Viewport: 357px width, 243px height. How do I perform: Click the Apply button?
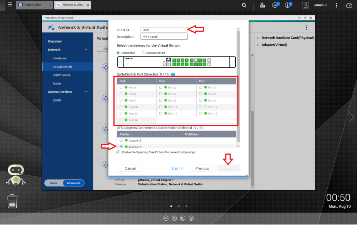[x=228, y=168]
